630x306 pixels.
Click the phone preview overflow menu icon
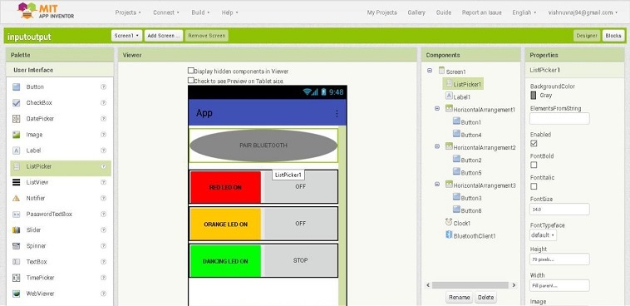337,114
